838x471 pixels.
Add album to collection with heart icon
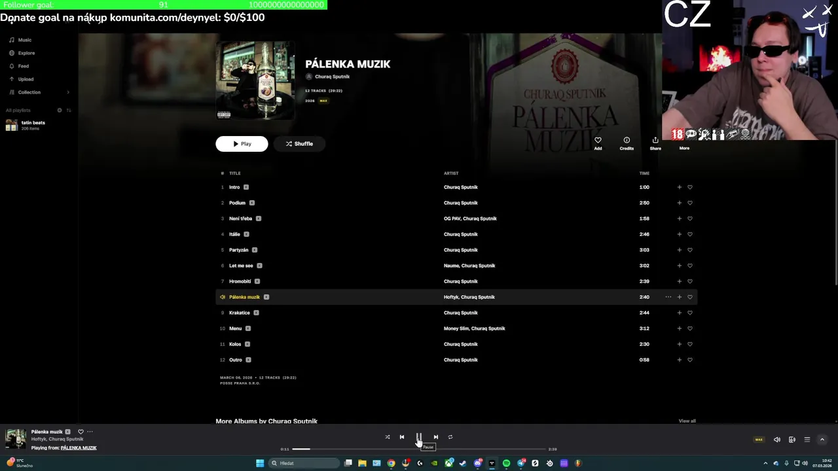598,143
